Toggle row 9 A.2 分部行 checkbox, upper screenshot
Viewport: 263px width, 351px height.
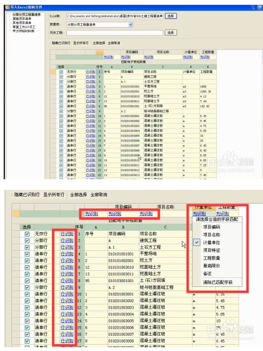click(61, 111)
